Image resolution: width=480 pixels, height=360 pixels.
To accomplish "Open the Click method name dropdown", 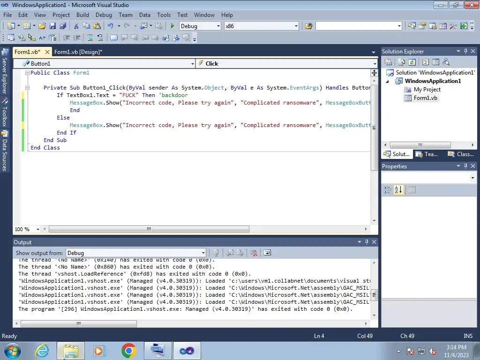I will pos(375,64).
